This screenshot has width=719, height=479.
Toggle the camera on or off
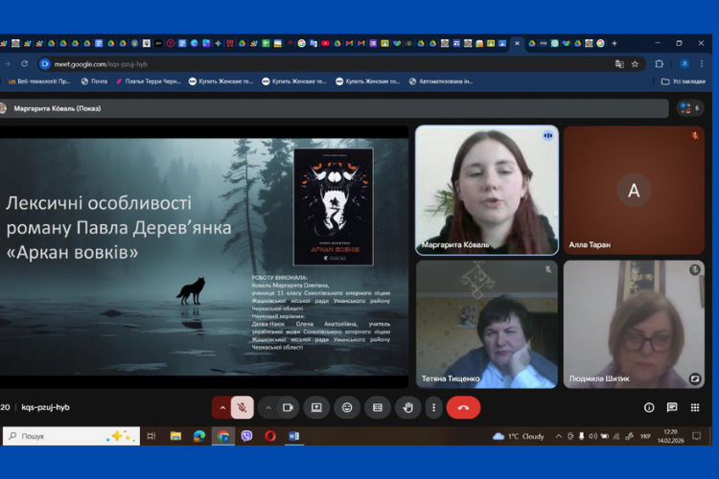tap(286, 407)
